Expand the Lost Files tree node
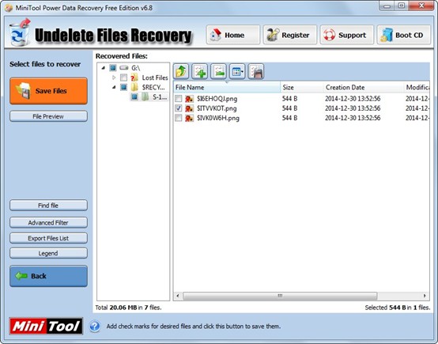Viewport: 438px width, 344px height. point(114,77)
